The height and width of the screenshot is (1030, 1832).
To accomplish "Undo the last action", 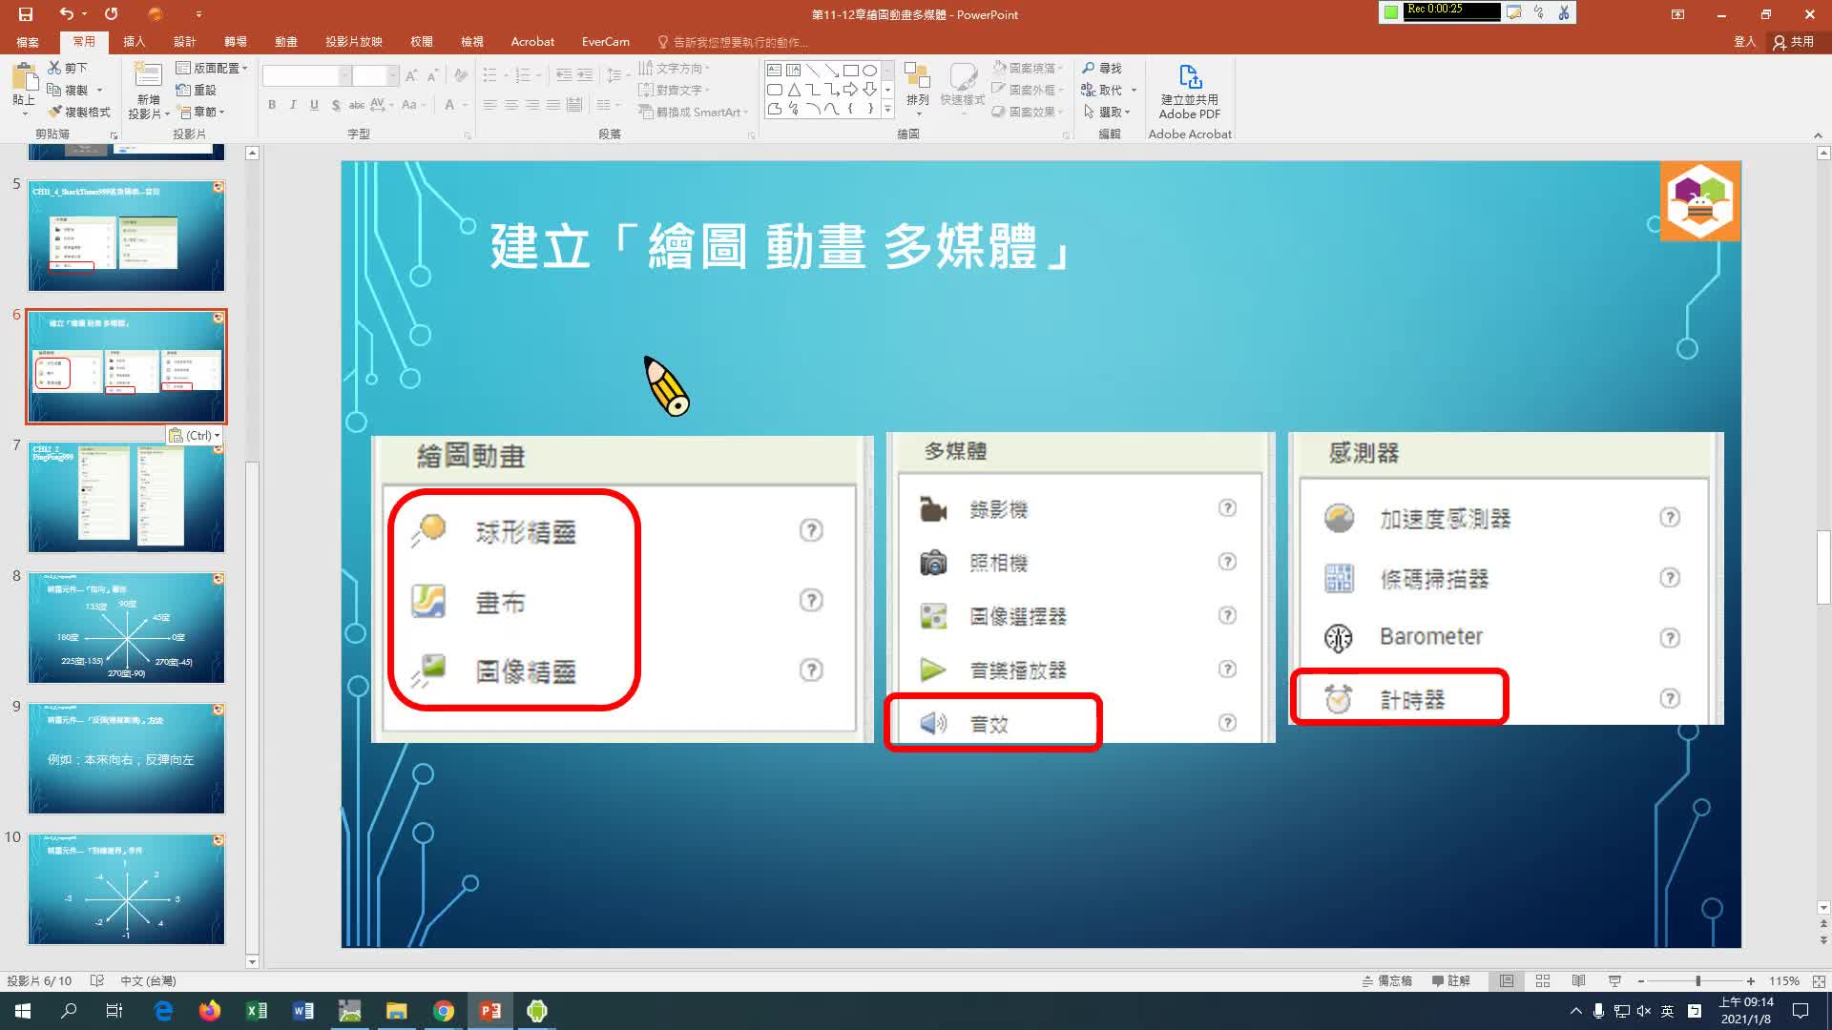I will [x=66, y=14].
